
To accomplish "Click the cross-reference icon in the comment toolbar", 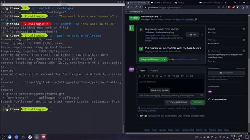I will coord(182,76).
